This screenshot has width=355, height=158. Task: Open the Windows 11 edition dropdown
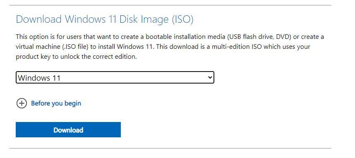pos(115,78)
